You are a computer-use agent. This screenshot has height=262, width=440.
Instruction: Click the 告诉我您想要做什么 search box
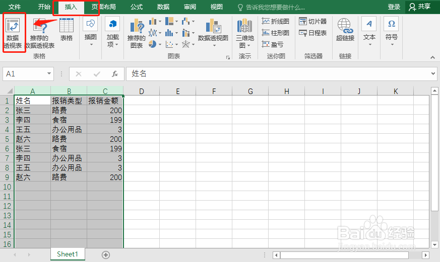(x=271, y=7)
